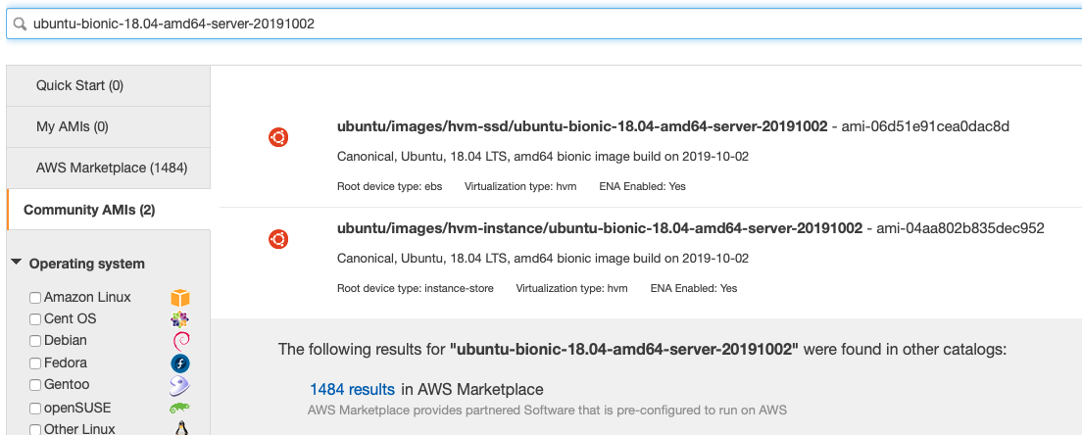
Task: Click the hvm-instance ubuntu-bionic AMI title
Action: (x=600, y=228)
